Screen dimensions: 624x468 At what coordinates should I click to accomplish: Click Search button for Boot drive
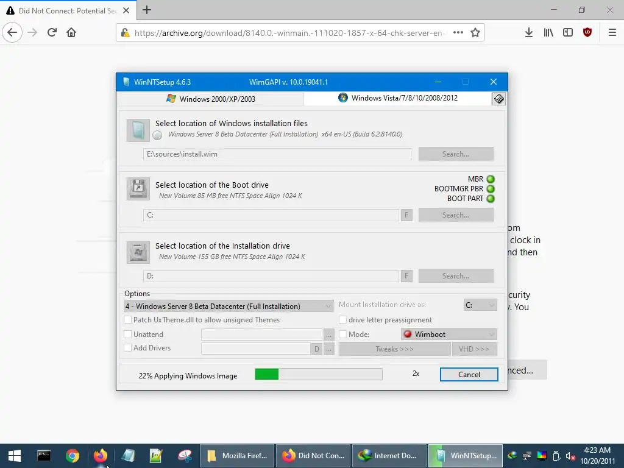(456, 215)
